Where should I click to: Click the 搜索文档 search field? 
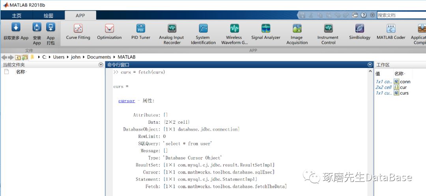tap(402, 15)
